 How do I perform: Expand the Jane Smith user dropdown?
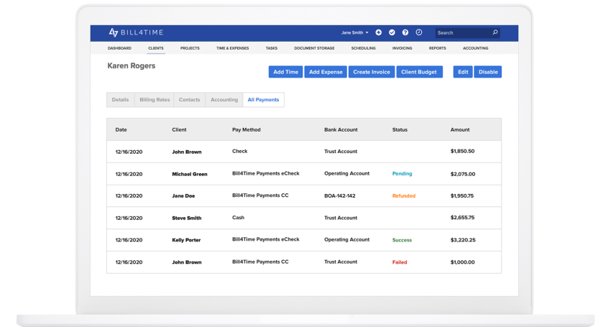[355, 32]
